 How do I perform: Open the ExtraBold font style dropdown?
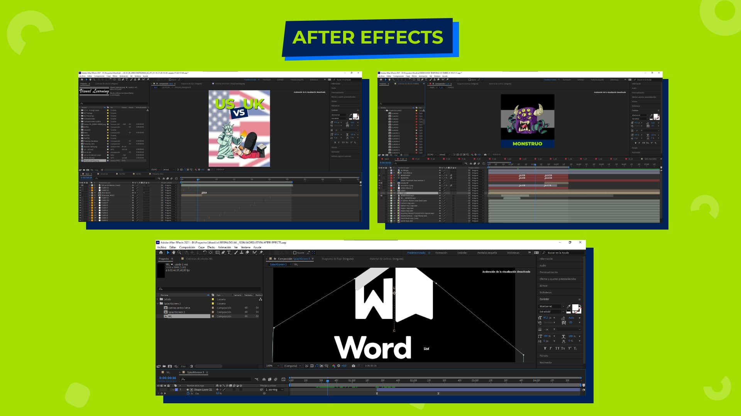pos(552,312)
